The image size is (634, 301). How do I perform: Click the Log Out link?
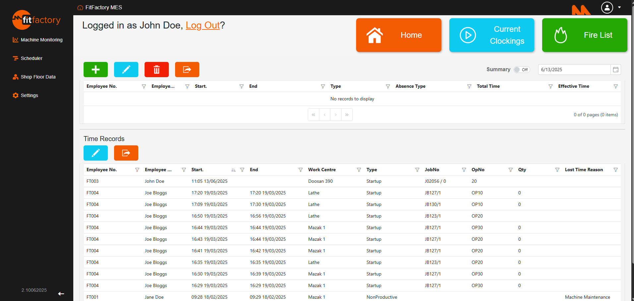pos(203,25)
